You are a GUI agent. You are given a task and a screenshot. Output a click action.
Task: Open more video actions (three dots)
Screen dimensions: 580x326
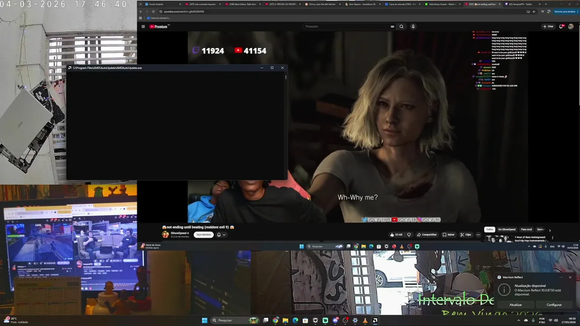[x=478, y=235]
